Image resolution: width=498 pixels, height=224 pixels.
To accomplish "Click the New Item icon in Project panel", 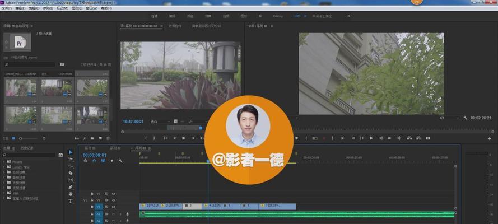I will [x=100, y=138].
